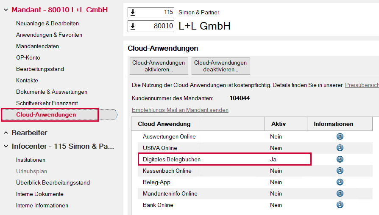The height and width of the screenshot is (215, 379).
Task: Open info icon for Beleg-App
Action: (340, 182)
